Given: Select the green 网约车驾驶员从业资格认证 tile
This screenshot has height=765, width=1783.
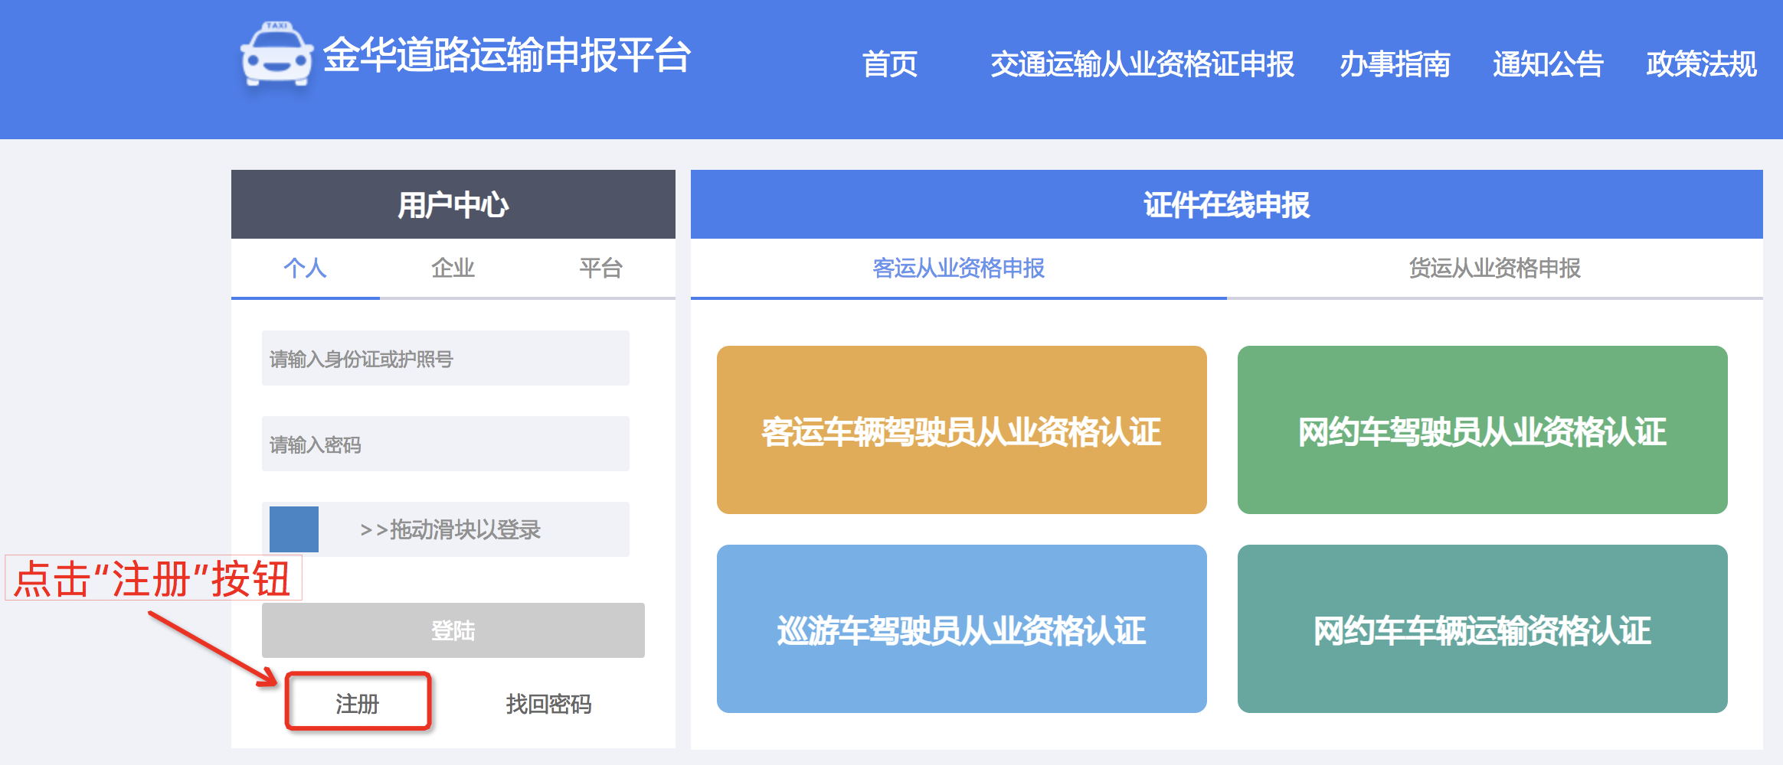Looking at the screenshot, I should pyautogui.click(x=1482, y=430).
